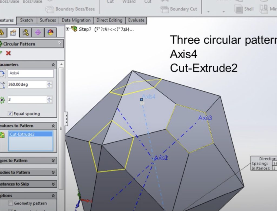The width and height of the screenshot is (277, 211).
Task: Toggle the Equal spacing checkbox
Action: pyautogui.click(x=10, y=113)
